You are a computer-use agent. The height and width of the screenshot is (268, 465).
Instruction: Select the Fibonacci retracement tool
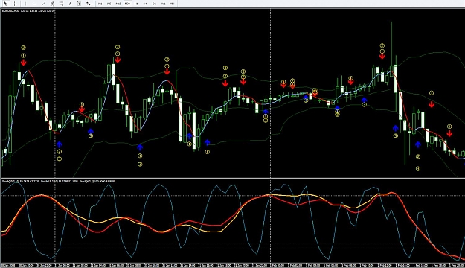pyautogui.click(x=61, y=4)
